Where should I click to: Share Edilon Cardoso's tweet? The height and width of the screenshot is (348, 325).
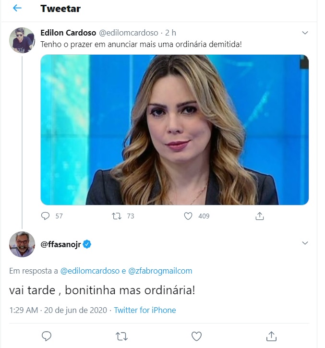pyautogui.click(x=260, y=216)
